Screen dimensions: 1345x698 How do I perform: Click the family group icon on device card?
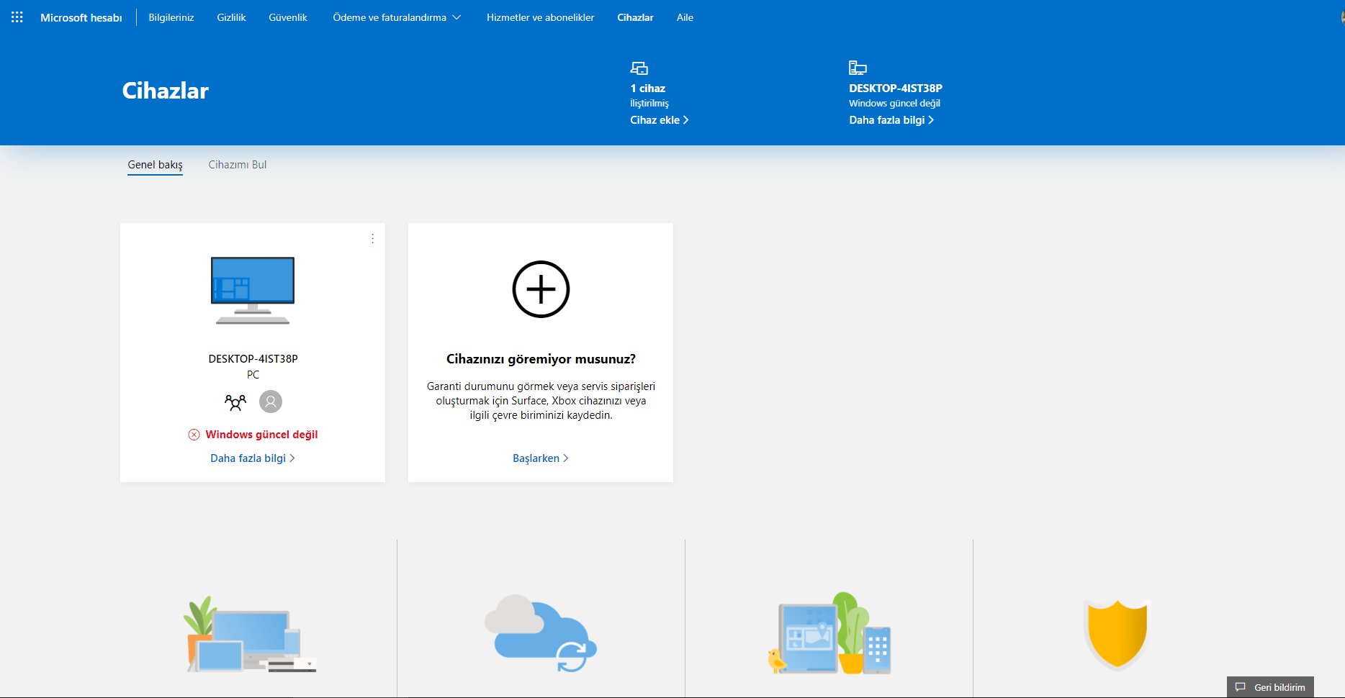click(235, 402)
